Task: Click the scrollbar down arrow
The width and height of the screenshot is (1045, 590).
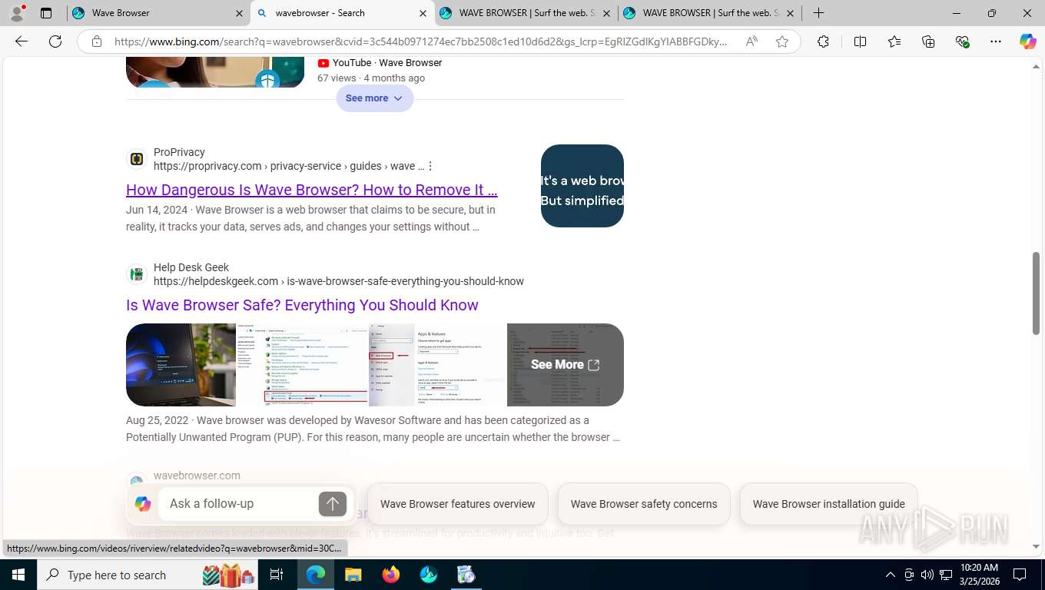Action: pos(1036,547)
